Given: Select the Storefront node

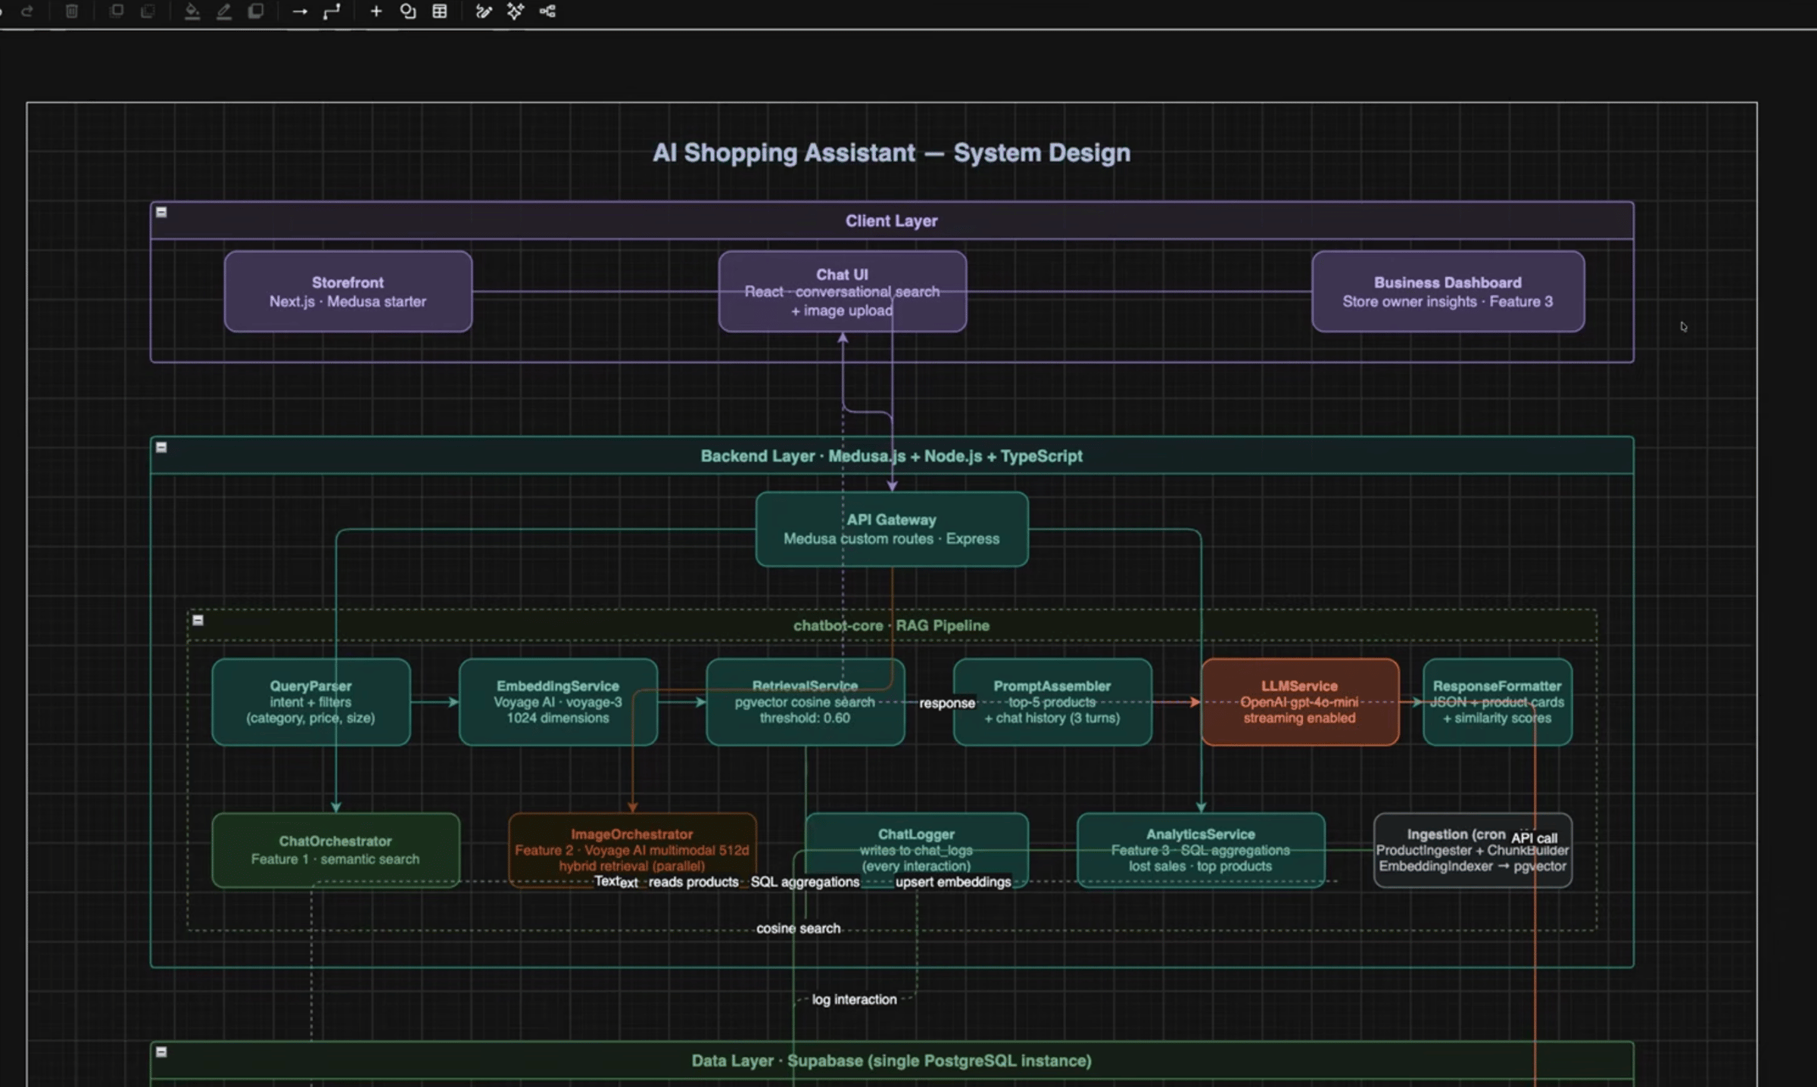Looking at the screenshot, I should (x=348, y=291).
